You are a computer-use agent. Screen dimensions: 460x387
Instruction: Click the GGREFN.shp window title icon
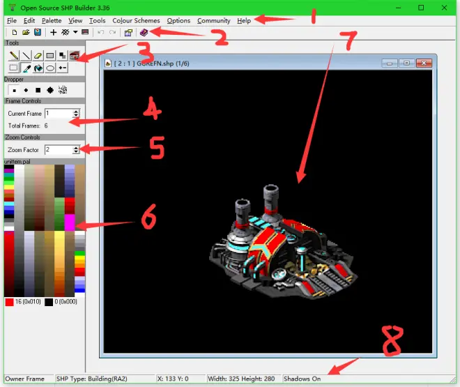(x=108, y=63)
